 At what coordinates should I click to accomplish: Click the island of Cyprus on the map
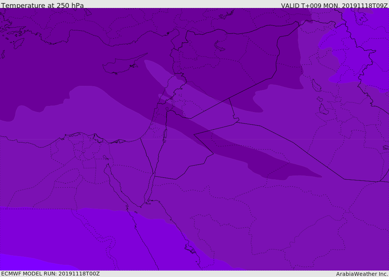122,65
